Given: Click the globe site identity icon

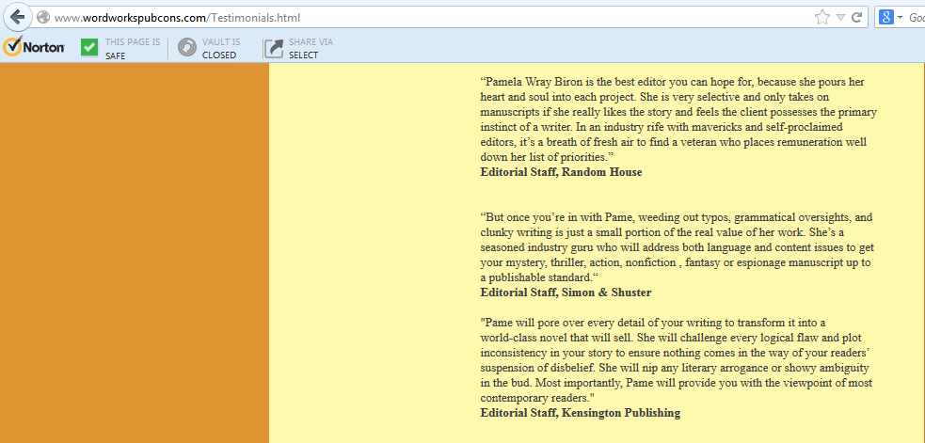Looking at the screenshot, I should coord(42,17).
